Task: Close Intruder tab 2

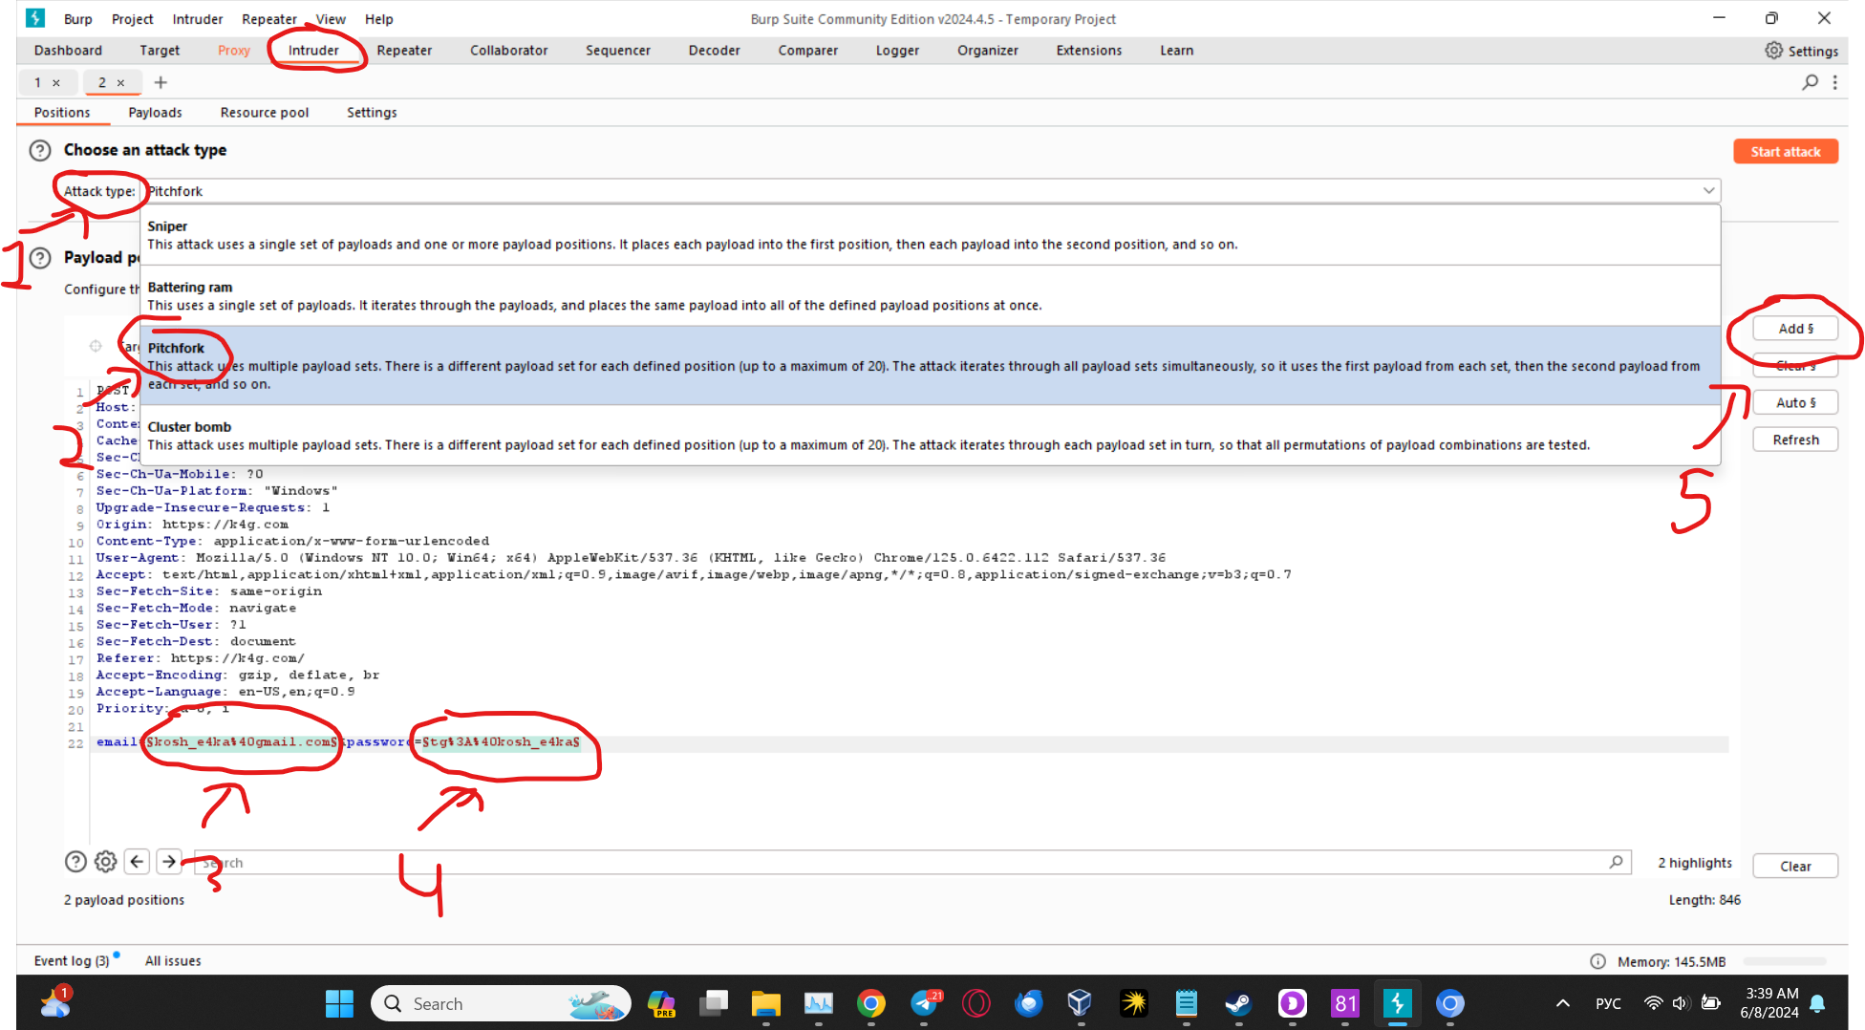Action: [121, 83]
